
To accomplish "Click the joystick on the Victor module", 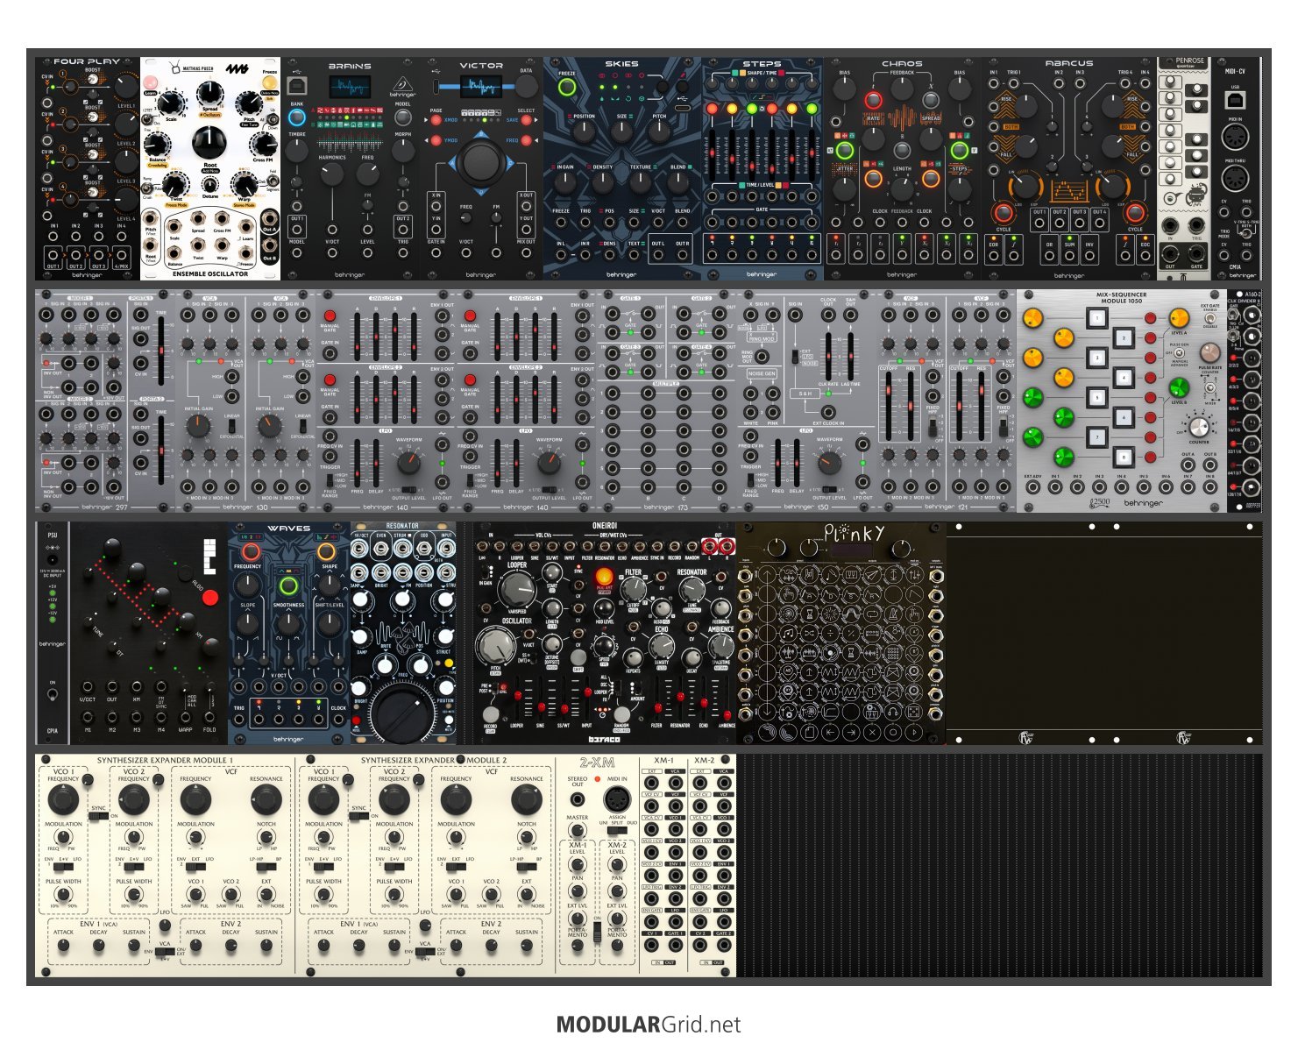I will point(479,161).
